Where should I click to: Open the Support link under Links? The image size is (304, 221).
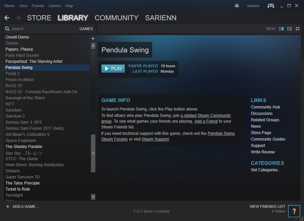click(x=258, y=145)
